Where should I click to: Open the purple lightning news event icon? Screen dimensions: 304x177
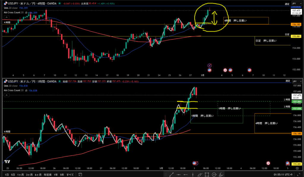coord(210,65)
